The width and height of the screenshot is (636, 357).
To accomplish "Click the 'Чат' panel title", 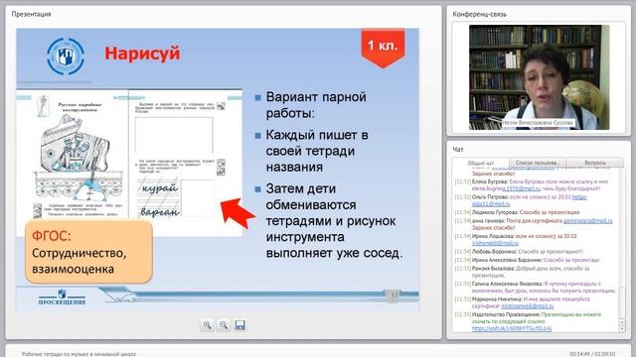I will [x=457, y=150].
